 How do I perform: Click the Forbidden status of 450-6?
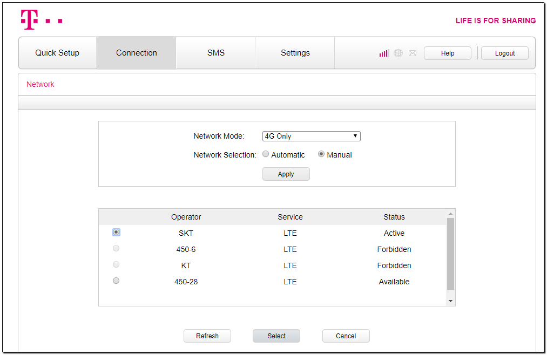click(394, 249)
